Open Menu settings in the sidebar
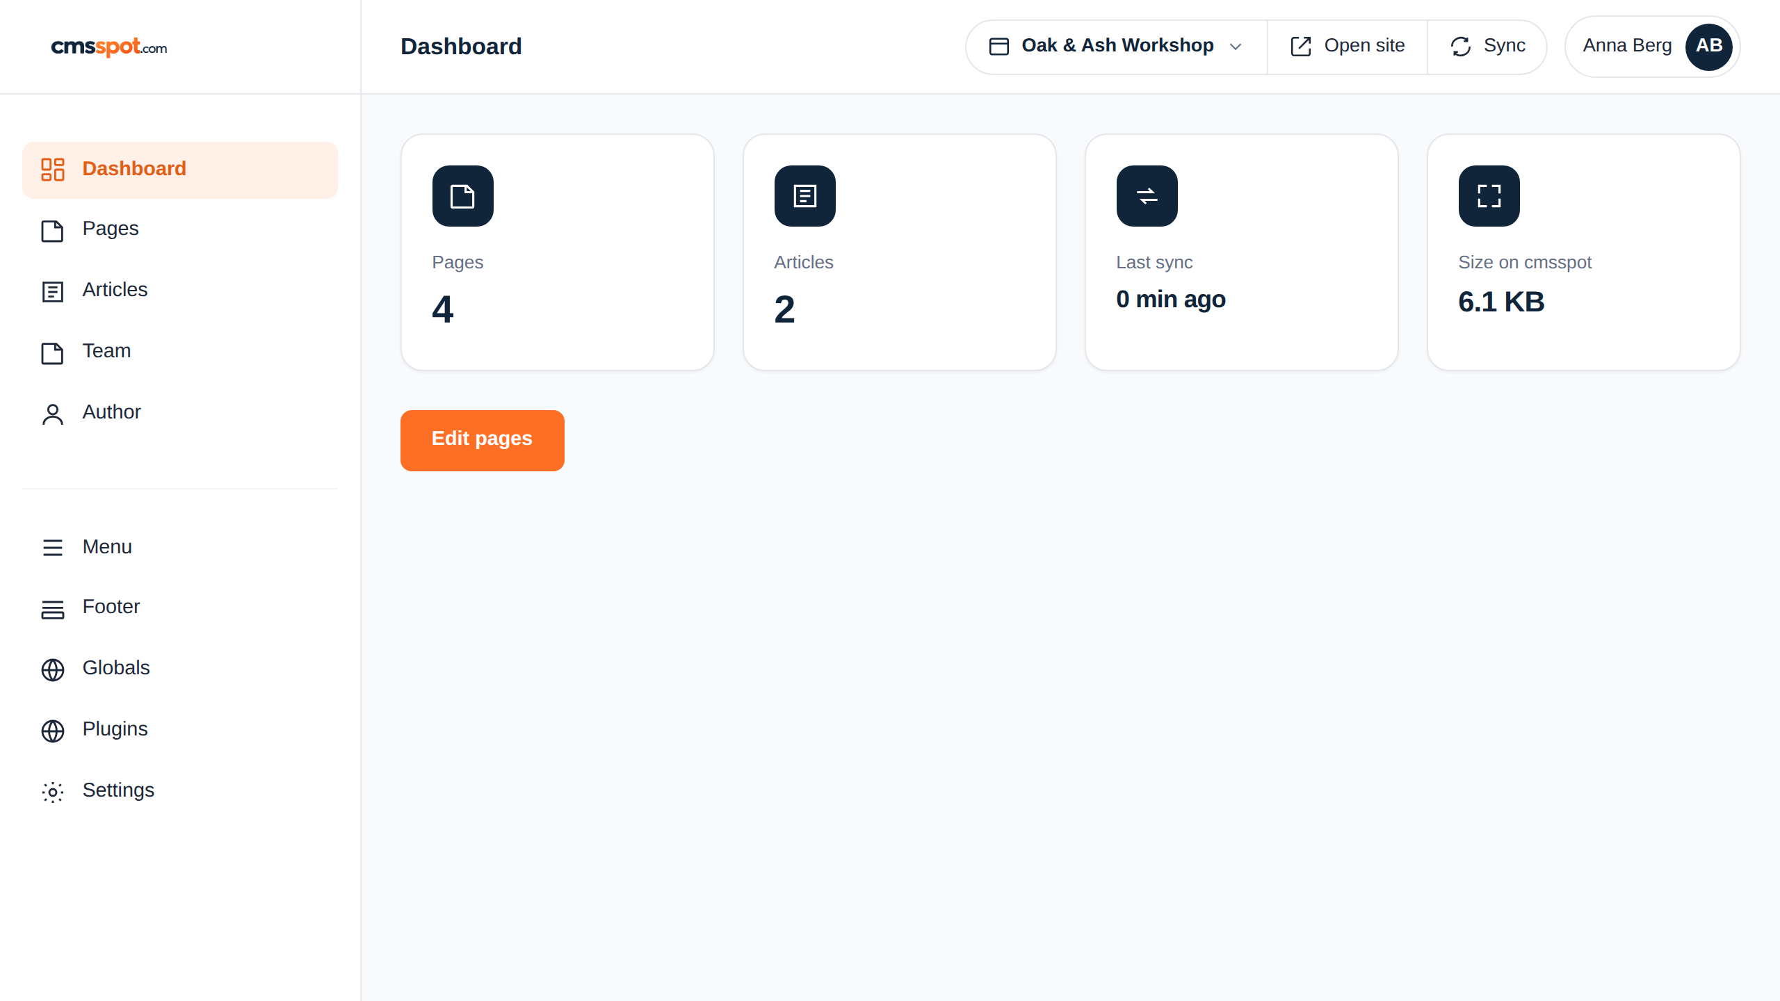This screenshot has width=1780, height=1001. coord(180,548)
